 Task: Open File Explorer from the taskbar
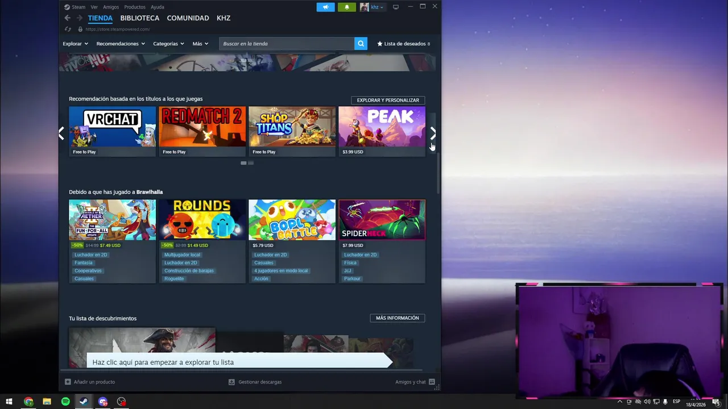(x=47, y=402)
